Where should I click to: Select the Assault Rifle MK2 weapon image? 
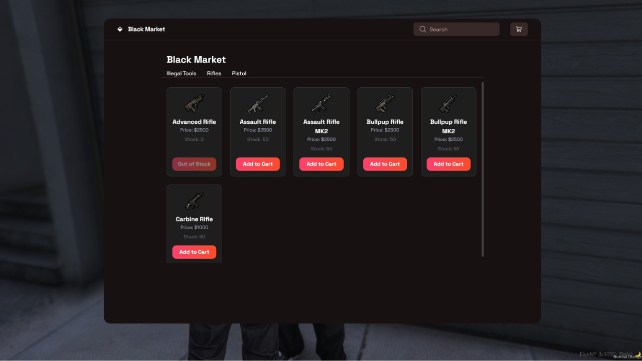[322, 104]
